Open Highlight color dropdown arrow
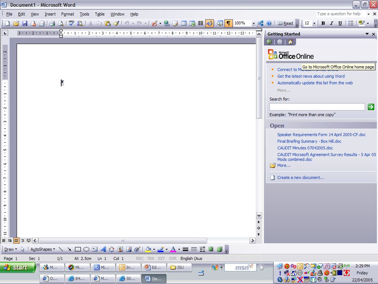Image resolution: width=378 pixels, height=284 pixels. (368, 23)
